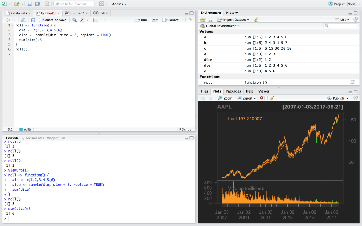Screen dimensions: 362x226
Task: Source the active script file
Action: [171, 20]
